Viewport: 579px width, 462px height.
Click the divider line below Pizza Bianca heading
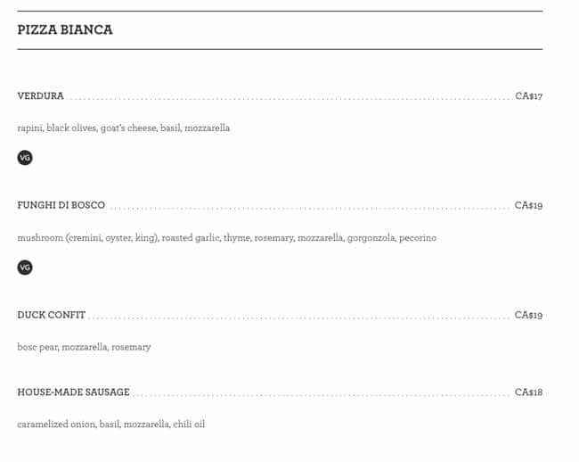[x=280, y=49]
